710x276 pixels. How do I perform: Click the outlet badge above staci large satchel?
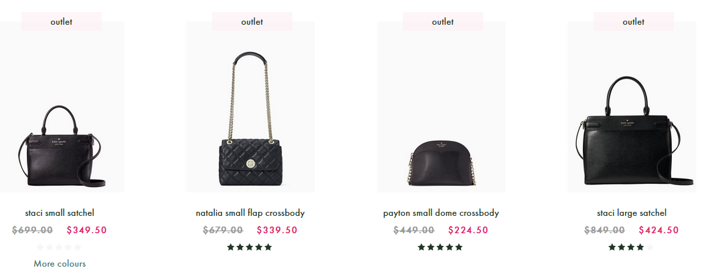click(x=634, y=21)
